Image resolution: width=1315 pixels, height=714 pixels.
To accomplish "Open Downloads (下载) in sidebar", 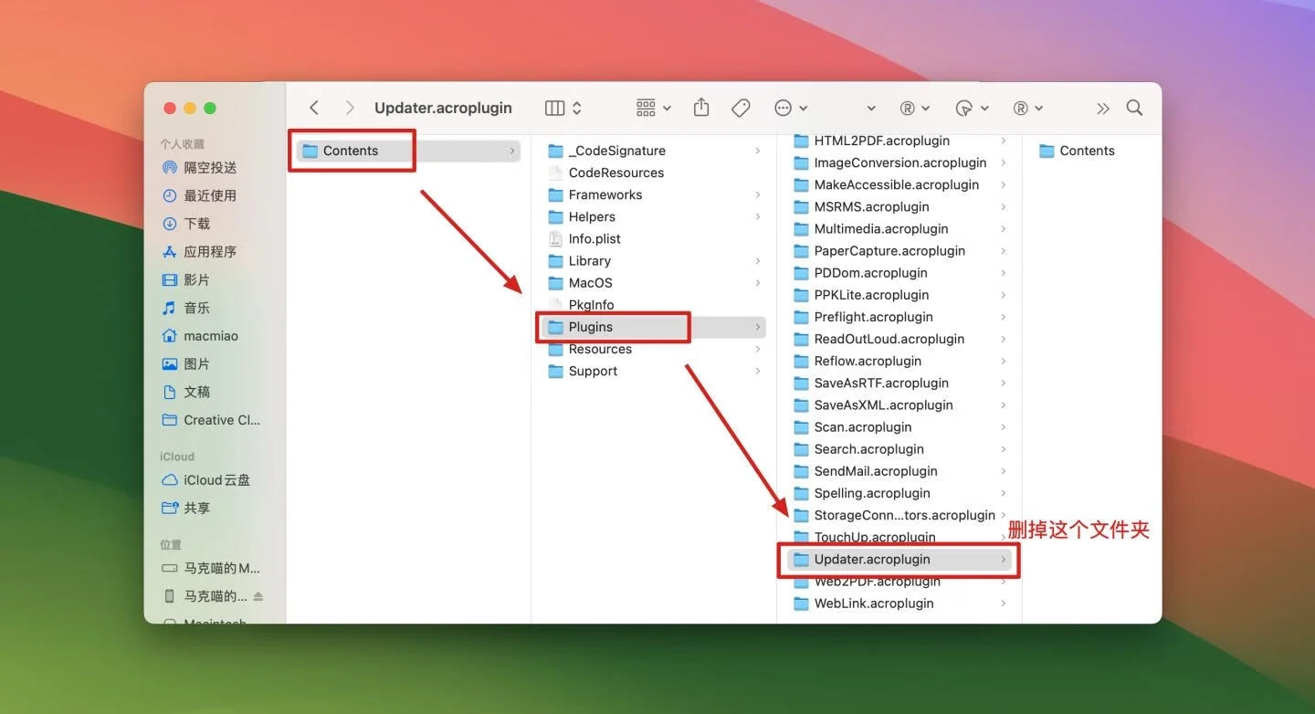I will click(196, 224).
